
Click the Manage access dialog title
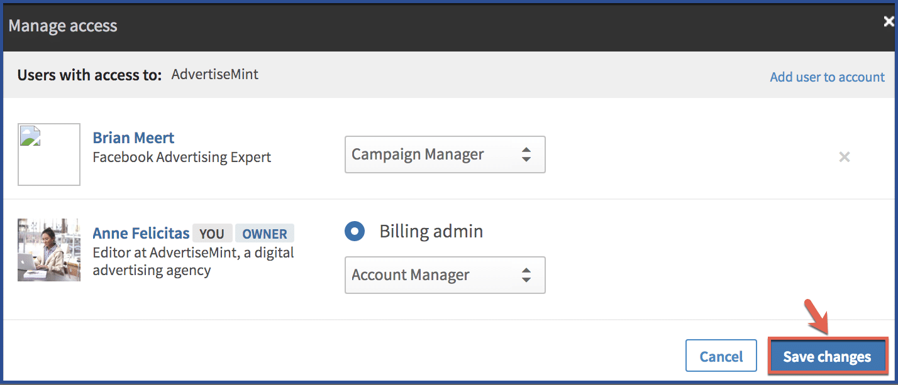[63, 26]
